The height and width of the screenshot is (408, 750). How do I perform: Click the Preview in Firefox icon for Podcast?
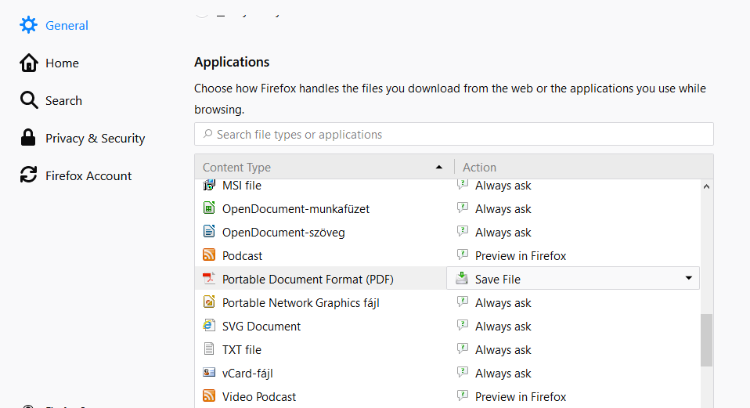coord(463,255)
